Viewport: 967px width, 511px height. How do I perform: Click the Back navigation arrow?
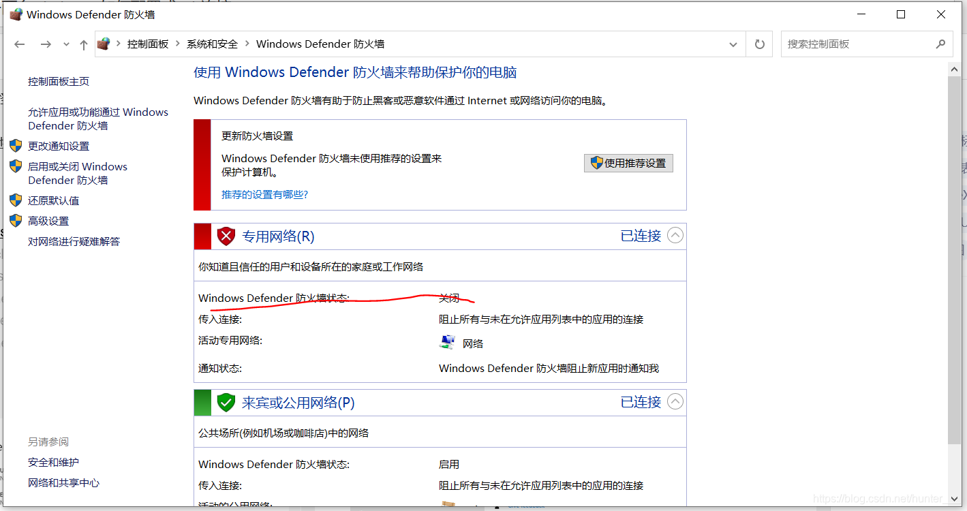[20, 44]
